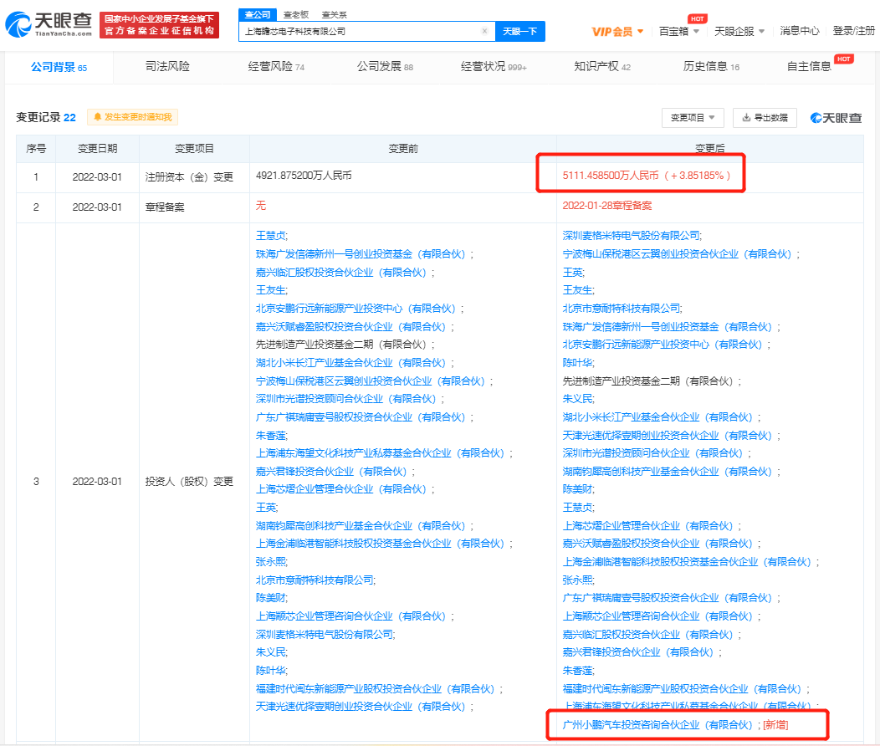The width and height of the screenshot is (880, 746).
Task: Open the 经营状况 tab
Action: 494,67
